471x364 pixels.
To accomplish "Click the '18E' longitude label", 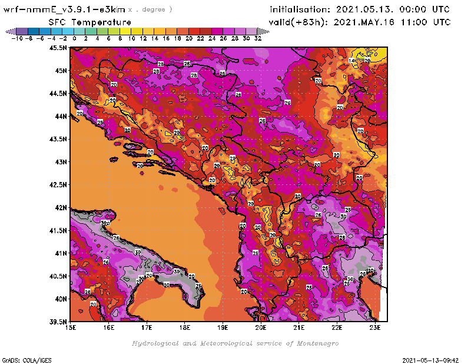I will pos(185,327).
